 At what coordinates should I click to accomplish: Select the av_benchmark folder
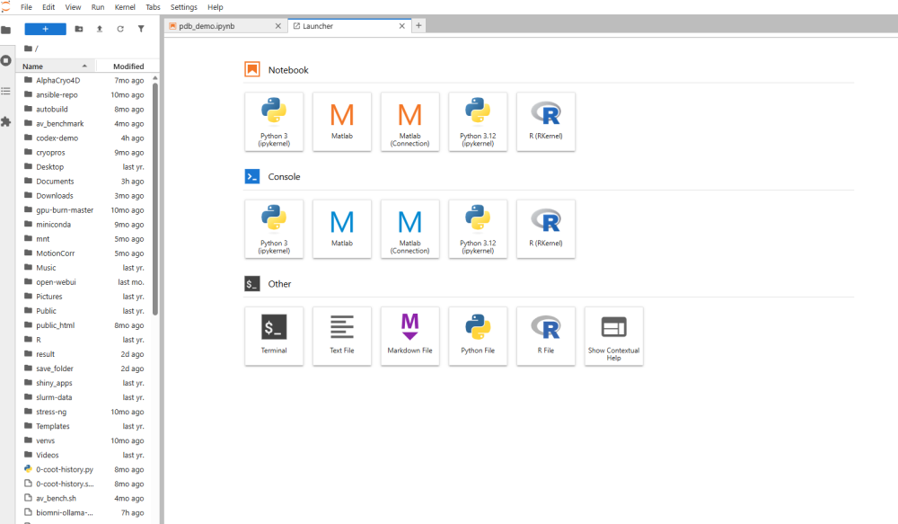[x=84, y=123]
